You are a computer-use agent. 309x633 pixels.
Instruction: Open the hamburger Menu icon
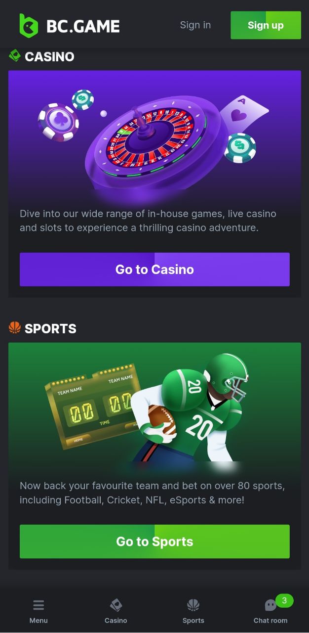39,605
